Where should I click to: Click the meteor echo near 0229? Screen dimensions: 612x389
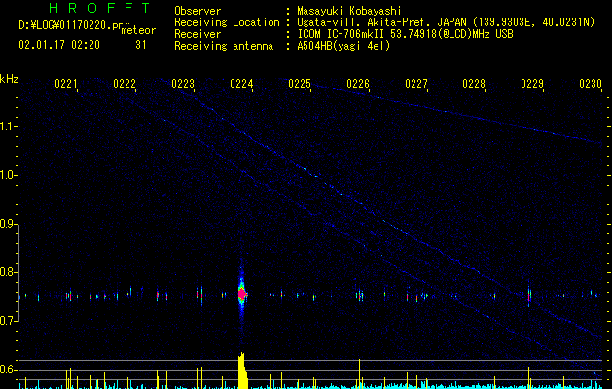529,295
